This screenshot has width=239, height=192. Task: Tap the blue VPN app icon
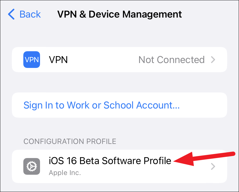pos(32,60)
